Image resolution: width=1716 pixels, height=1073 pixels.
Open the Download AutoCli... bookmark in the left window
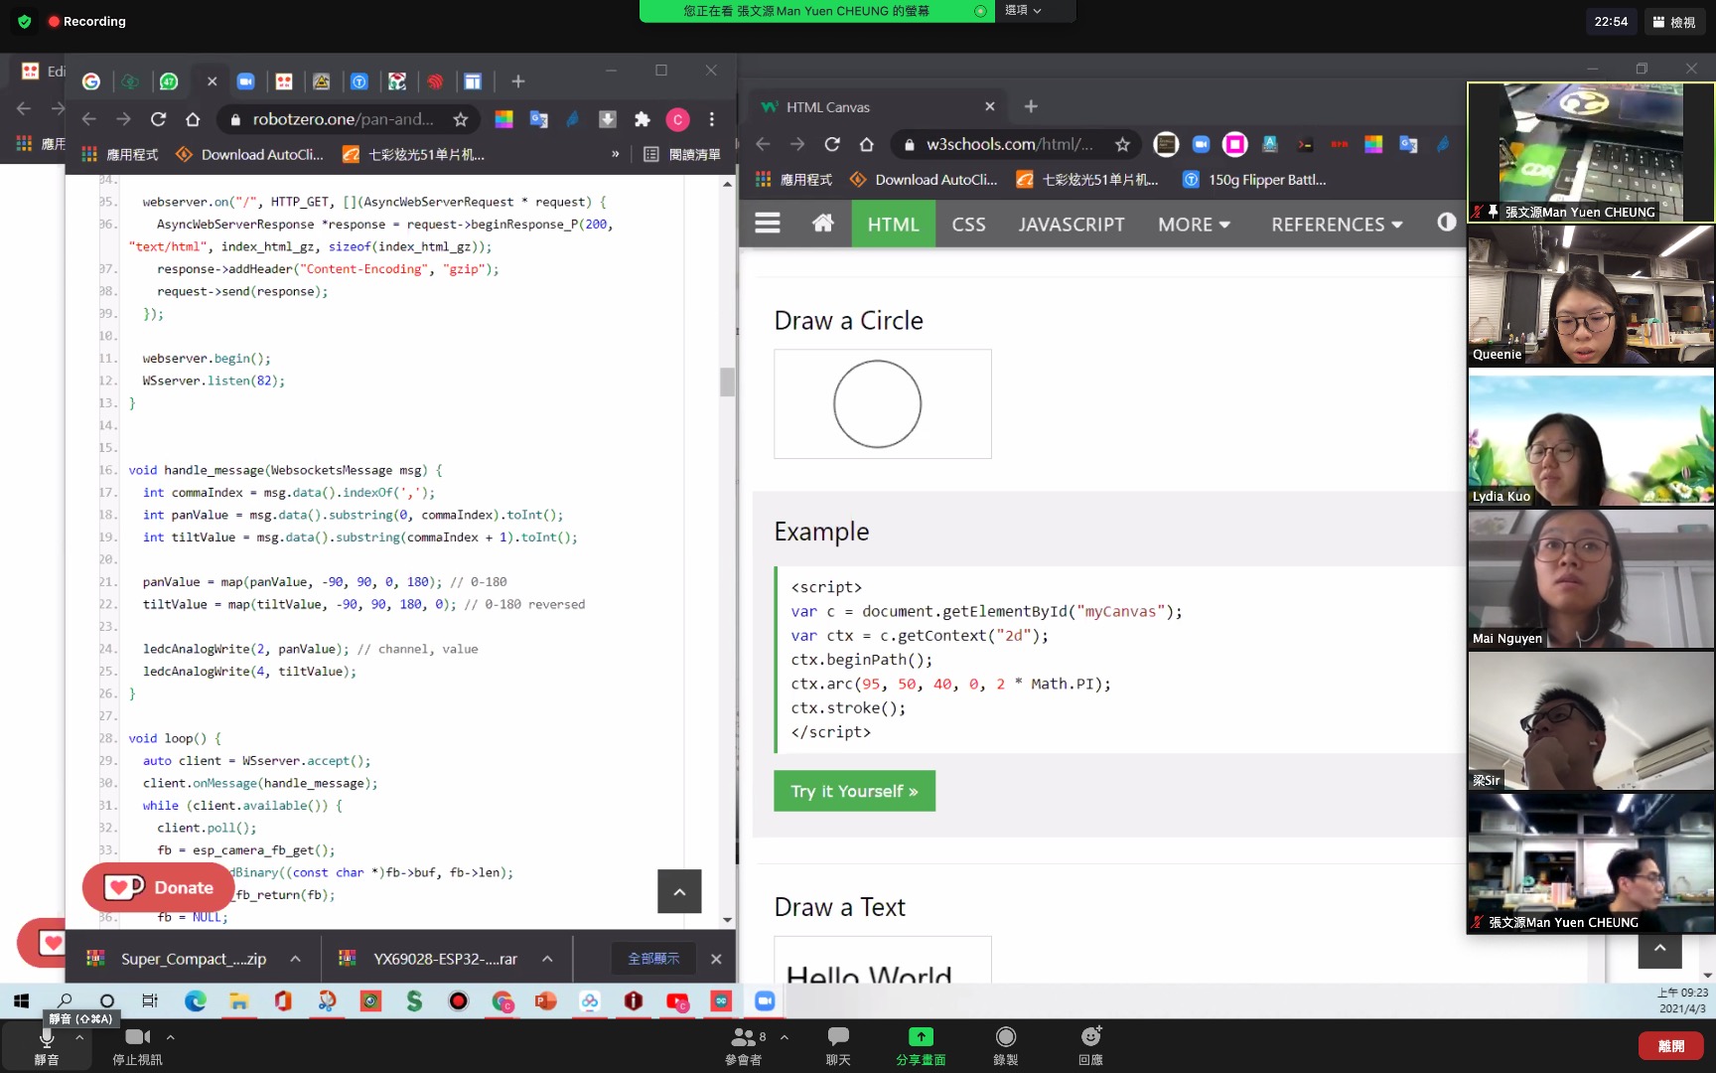[250, 154]
